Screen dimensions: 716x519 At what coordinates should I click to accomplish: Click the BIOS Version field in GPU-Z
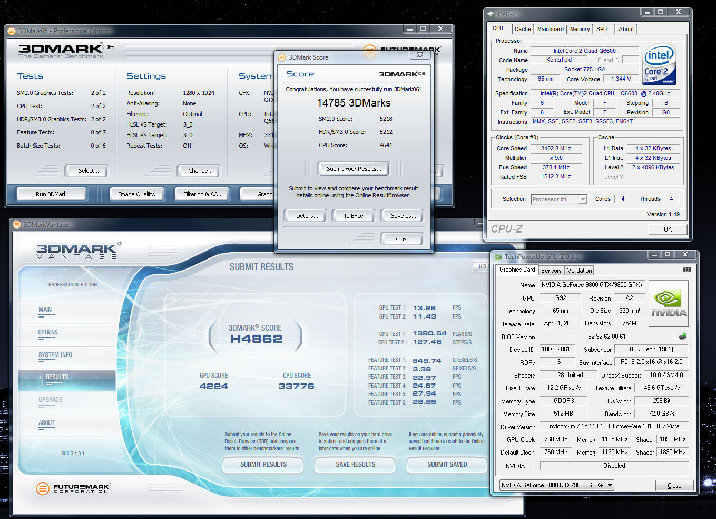606,337
